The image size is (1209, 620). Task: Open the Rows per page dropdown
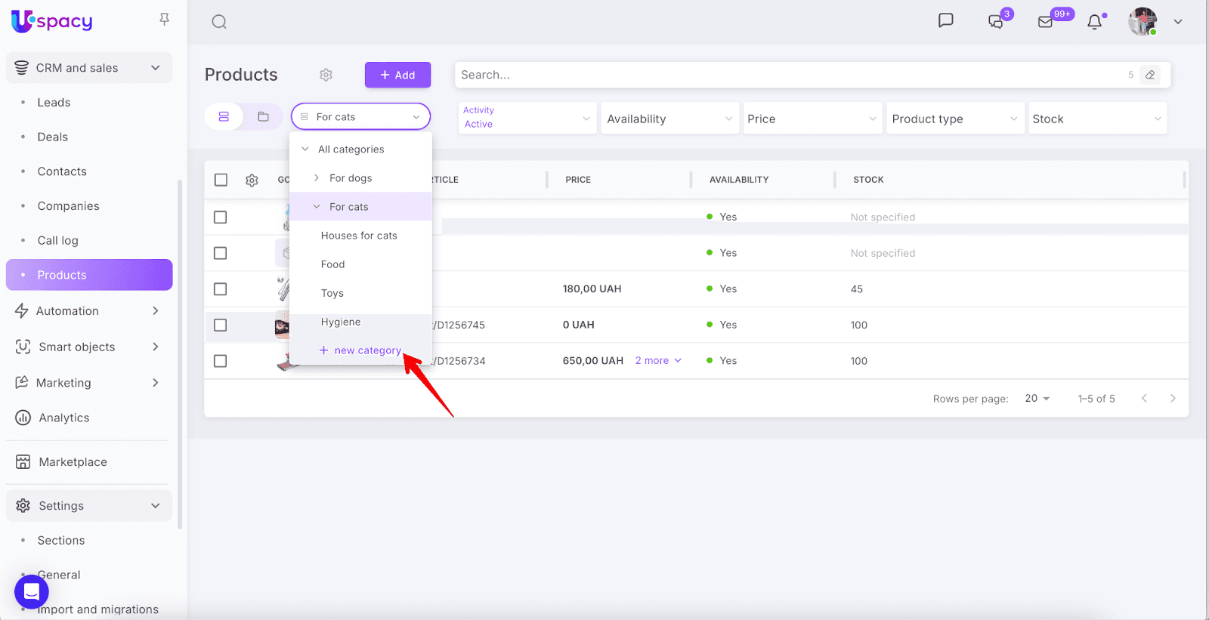point(1037,399)
